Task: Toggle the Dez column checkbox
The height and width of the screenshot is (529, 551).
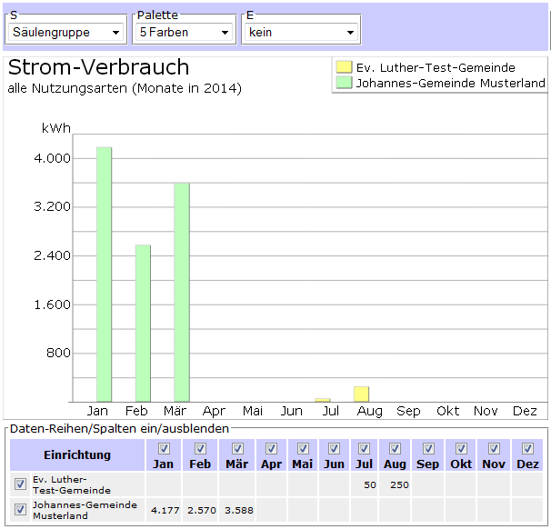Action: tap(527, 449)
